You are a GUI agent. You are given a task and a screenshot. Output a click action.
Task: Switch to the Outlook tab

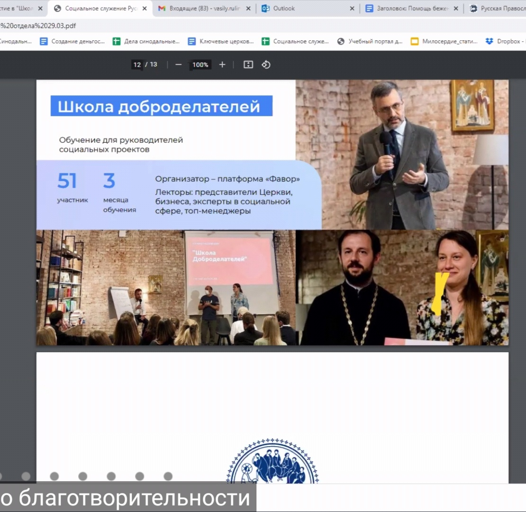pos(303,9)
